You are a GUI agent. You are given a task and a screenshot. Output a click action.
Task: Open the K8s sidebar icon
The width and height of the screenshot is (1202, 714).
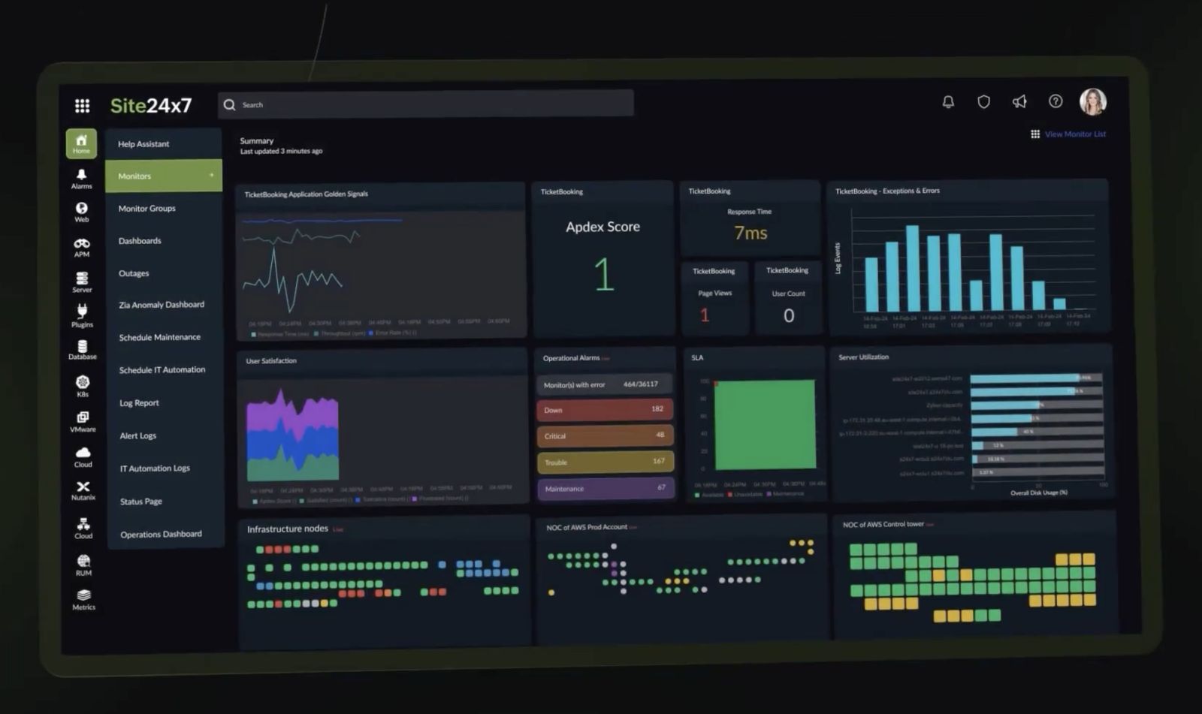coord(83,386)
